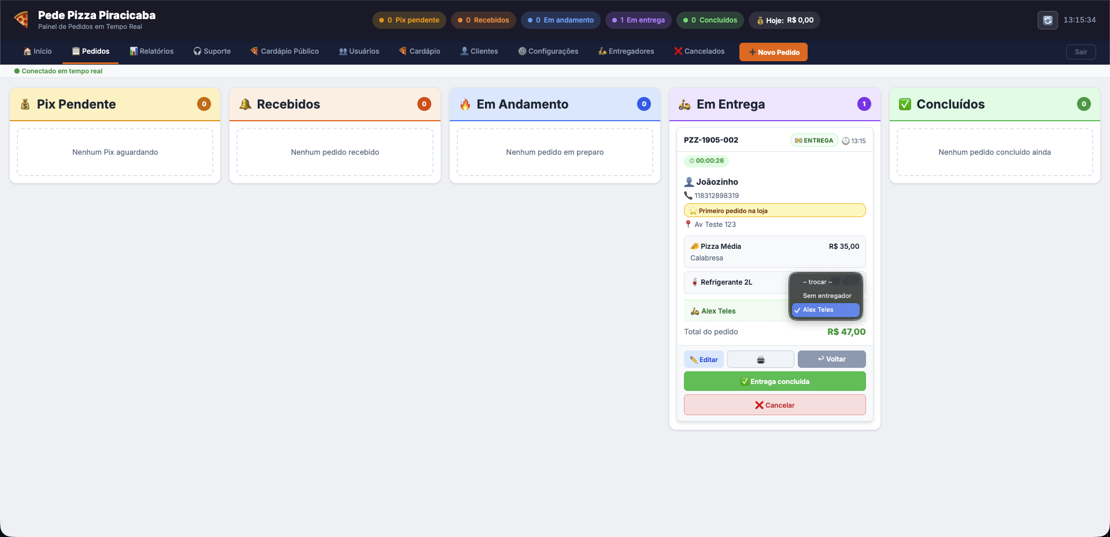Click customer phone number 118312898319
This screenshot has width=1110, height=537.
[x=717, y=196]
